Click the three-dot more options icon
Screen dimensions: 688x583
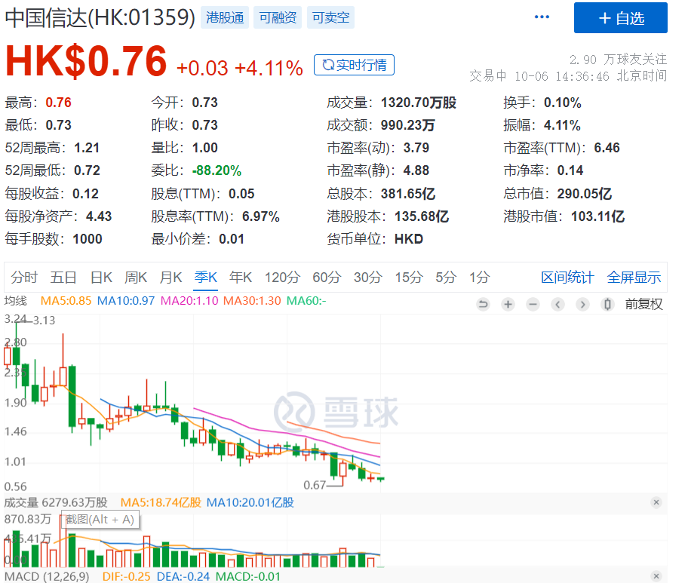pyautogui.click(x=542, y=17)
